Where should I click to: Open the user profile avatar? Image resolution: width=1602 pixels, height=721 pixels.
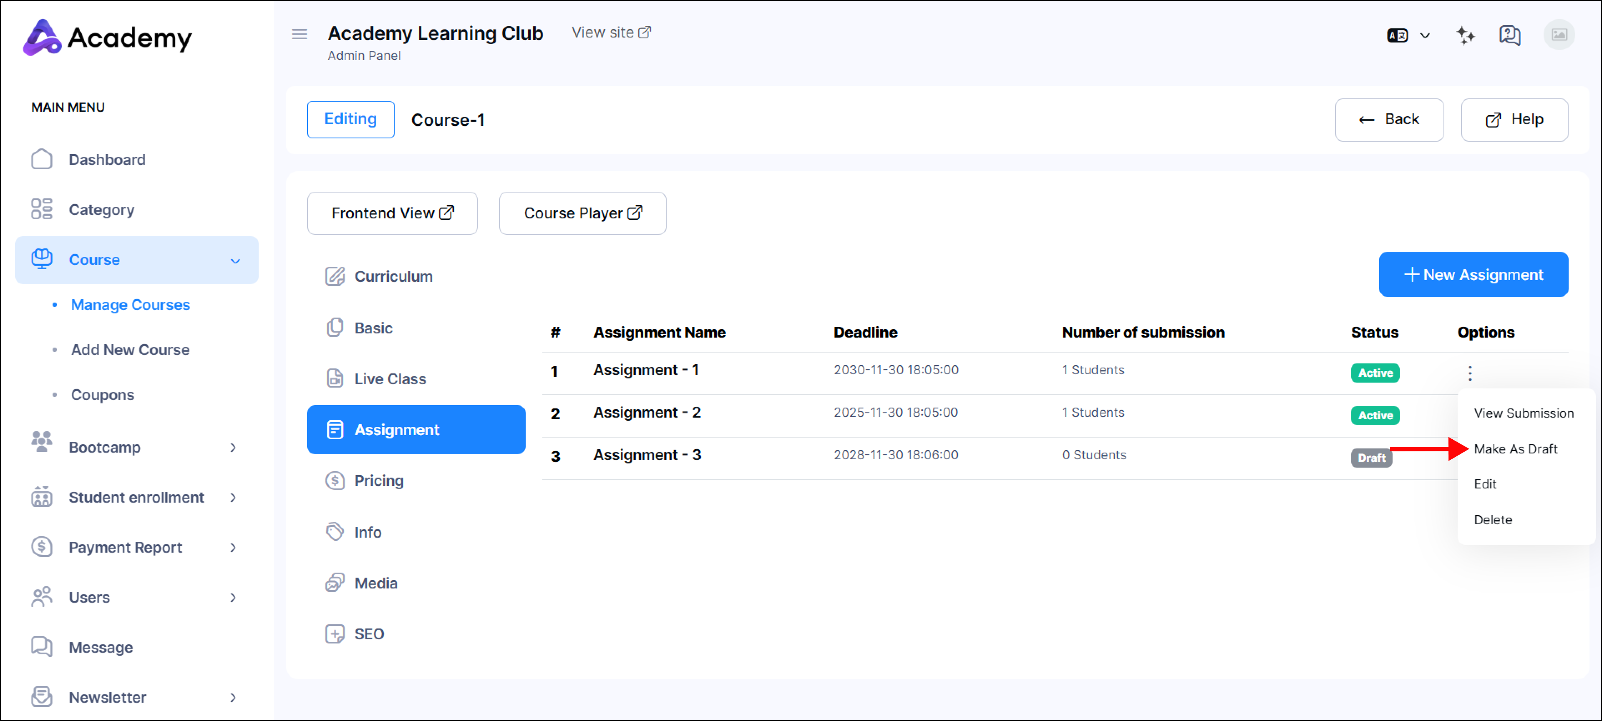click(x=1559, y=35)
